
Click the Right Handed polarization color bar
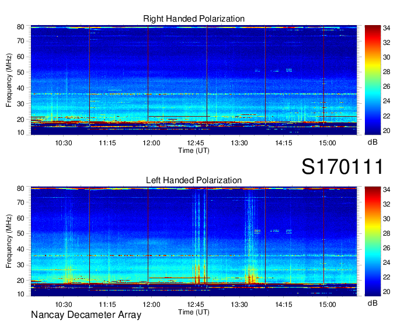372,80
